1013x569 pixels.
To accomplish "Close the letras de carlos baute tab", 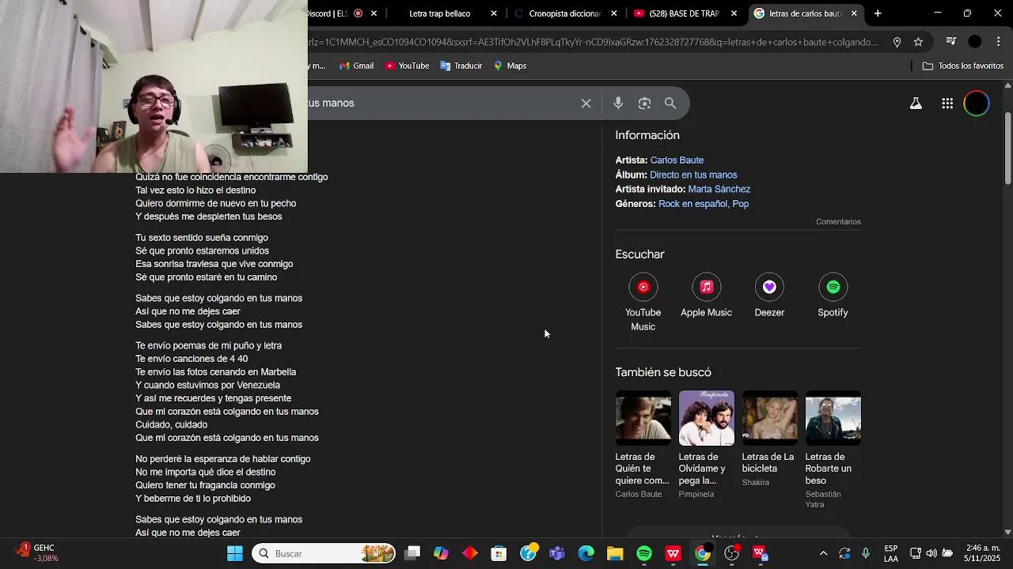I will (854, 13).
